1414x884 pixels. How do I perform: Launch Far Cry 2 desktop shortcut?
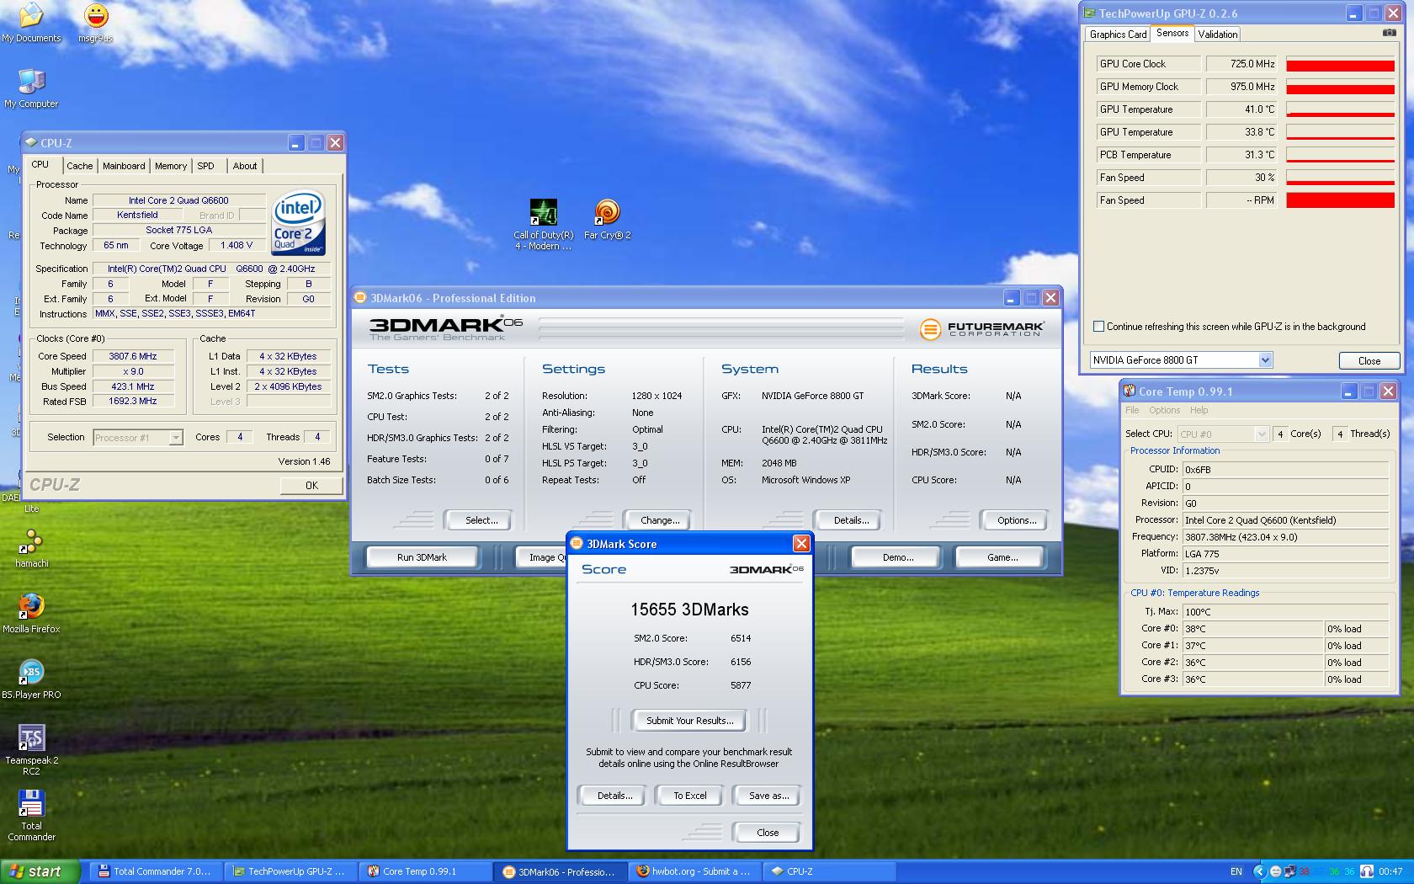tap(607, 220)
